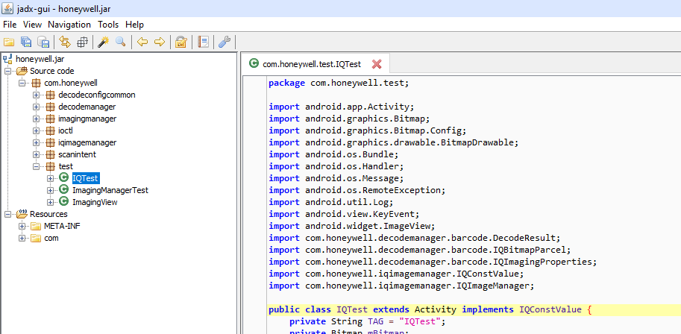
Task: Select honeywell.jar root in tree
Action: (40, 59)
